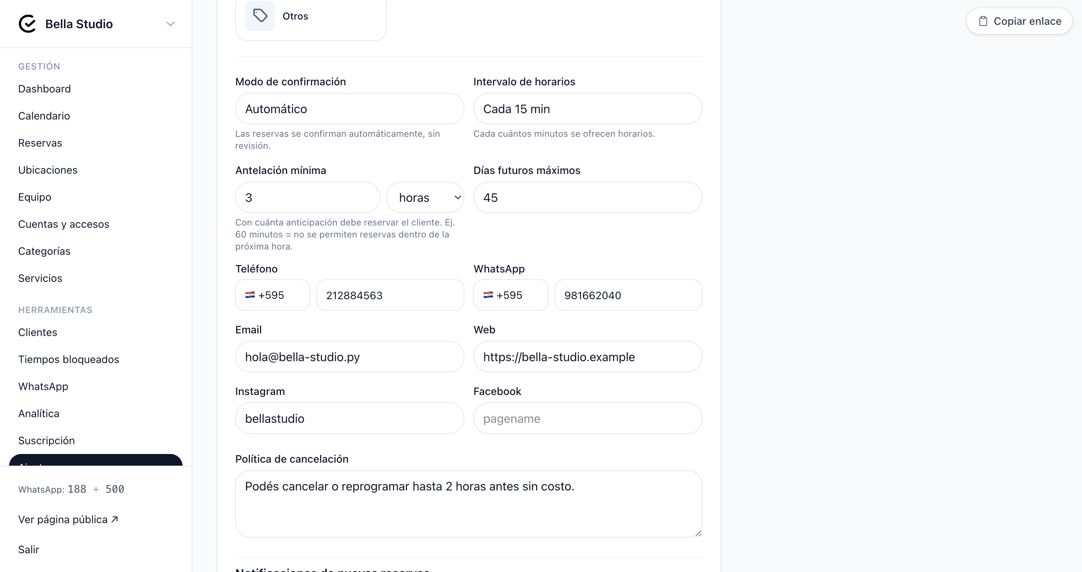Image resolution: width=1082 pixels, height=572 pixels.
Task: Navigate to Ubicaciones
Action: click(x=48, y=170)
